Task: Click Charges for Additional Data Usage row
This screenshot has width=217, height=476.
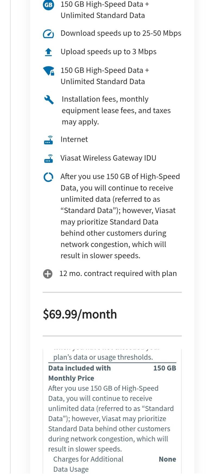Action: click(x=88, y=464)
